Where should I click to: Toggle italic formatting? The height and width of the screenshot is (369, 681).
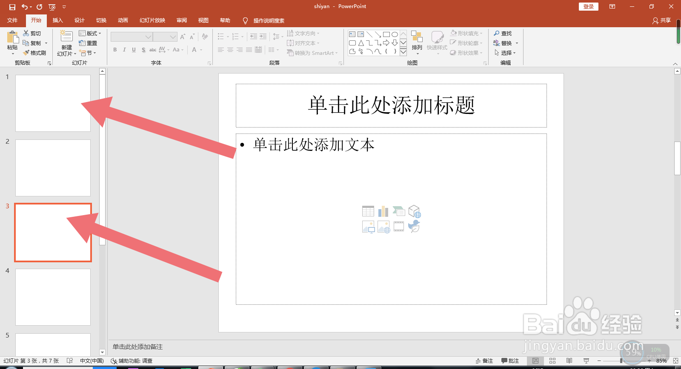coord(124,50)
